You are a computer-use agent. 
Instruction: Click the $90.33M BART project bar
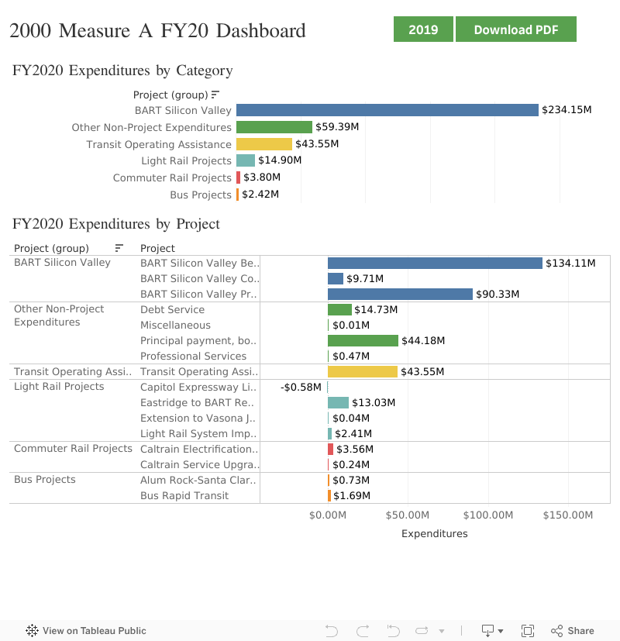click(x=400, y=294)
